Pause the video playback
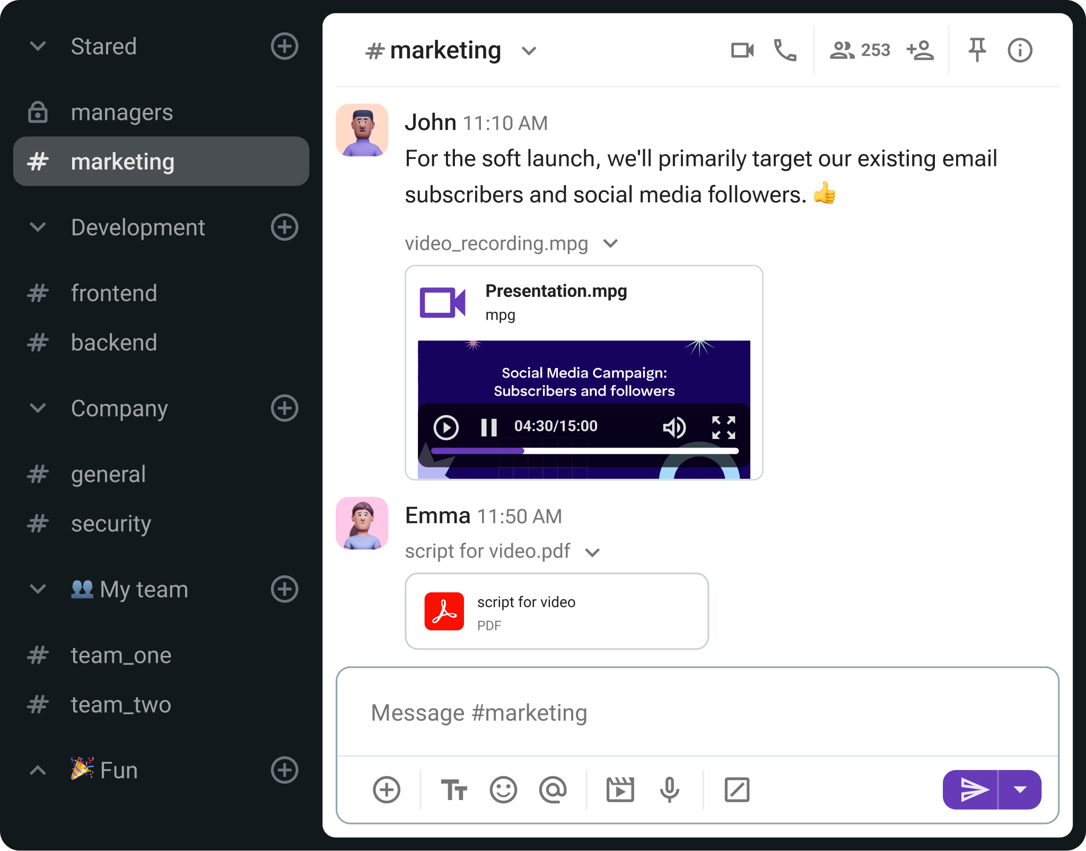Viewport: 1086px width, 851px height. [489, 427]
